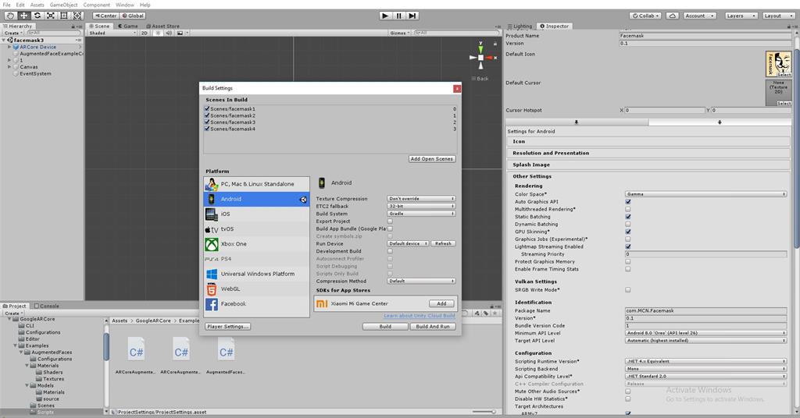Select Xbox One platform icon
This screenshot has height=418, width=800.
pos(211,244)
